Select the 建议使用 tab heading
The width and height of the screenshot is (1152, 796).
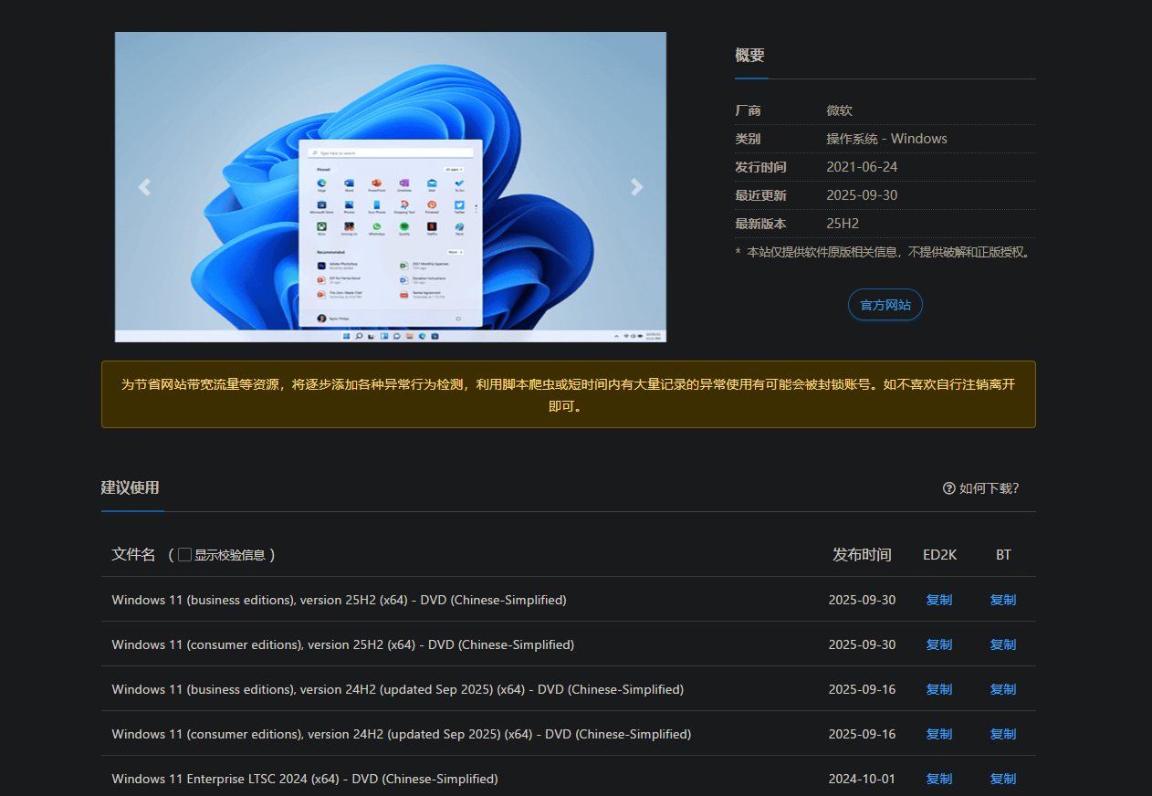pos(131,487)
